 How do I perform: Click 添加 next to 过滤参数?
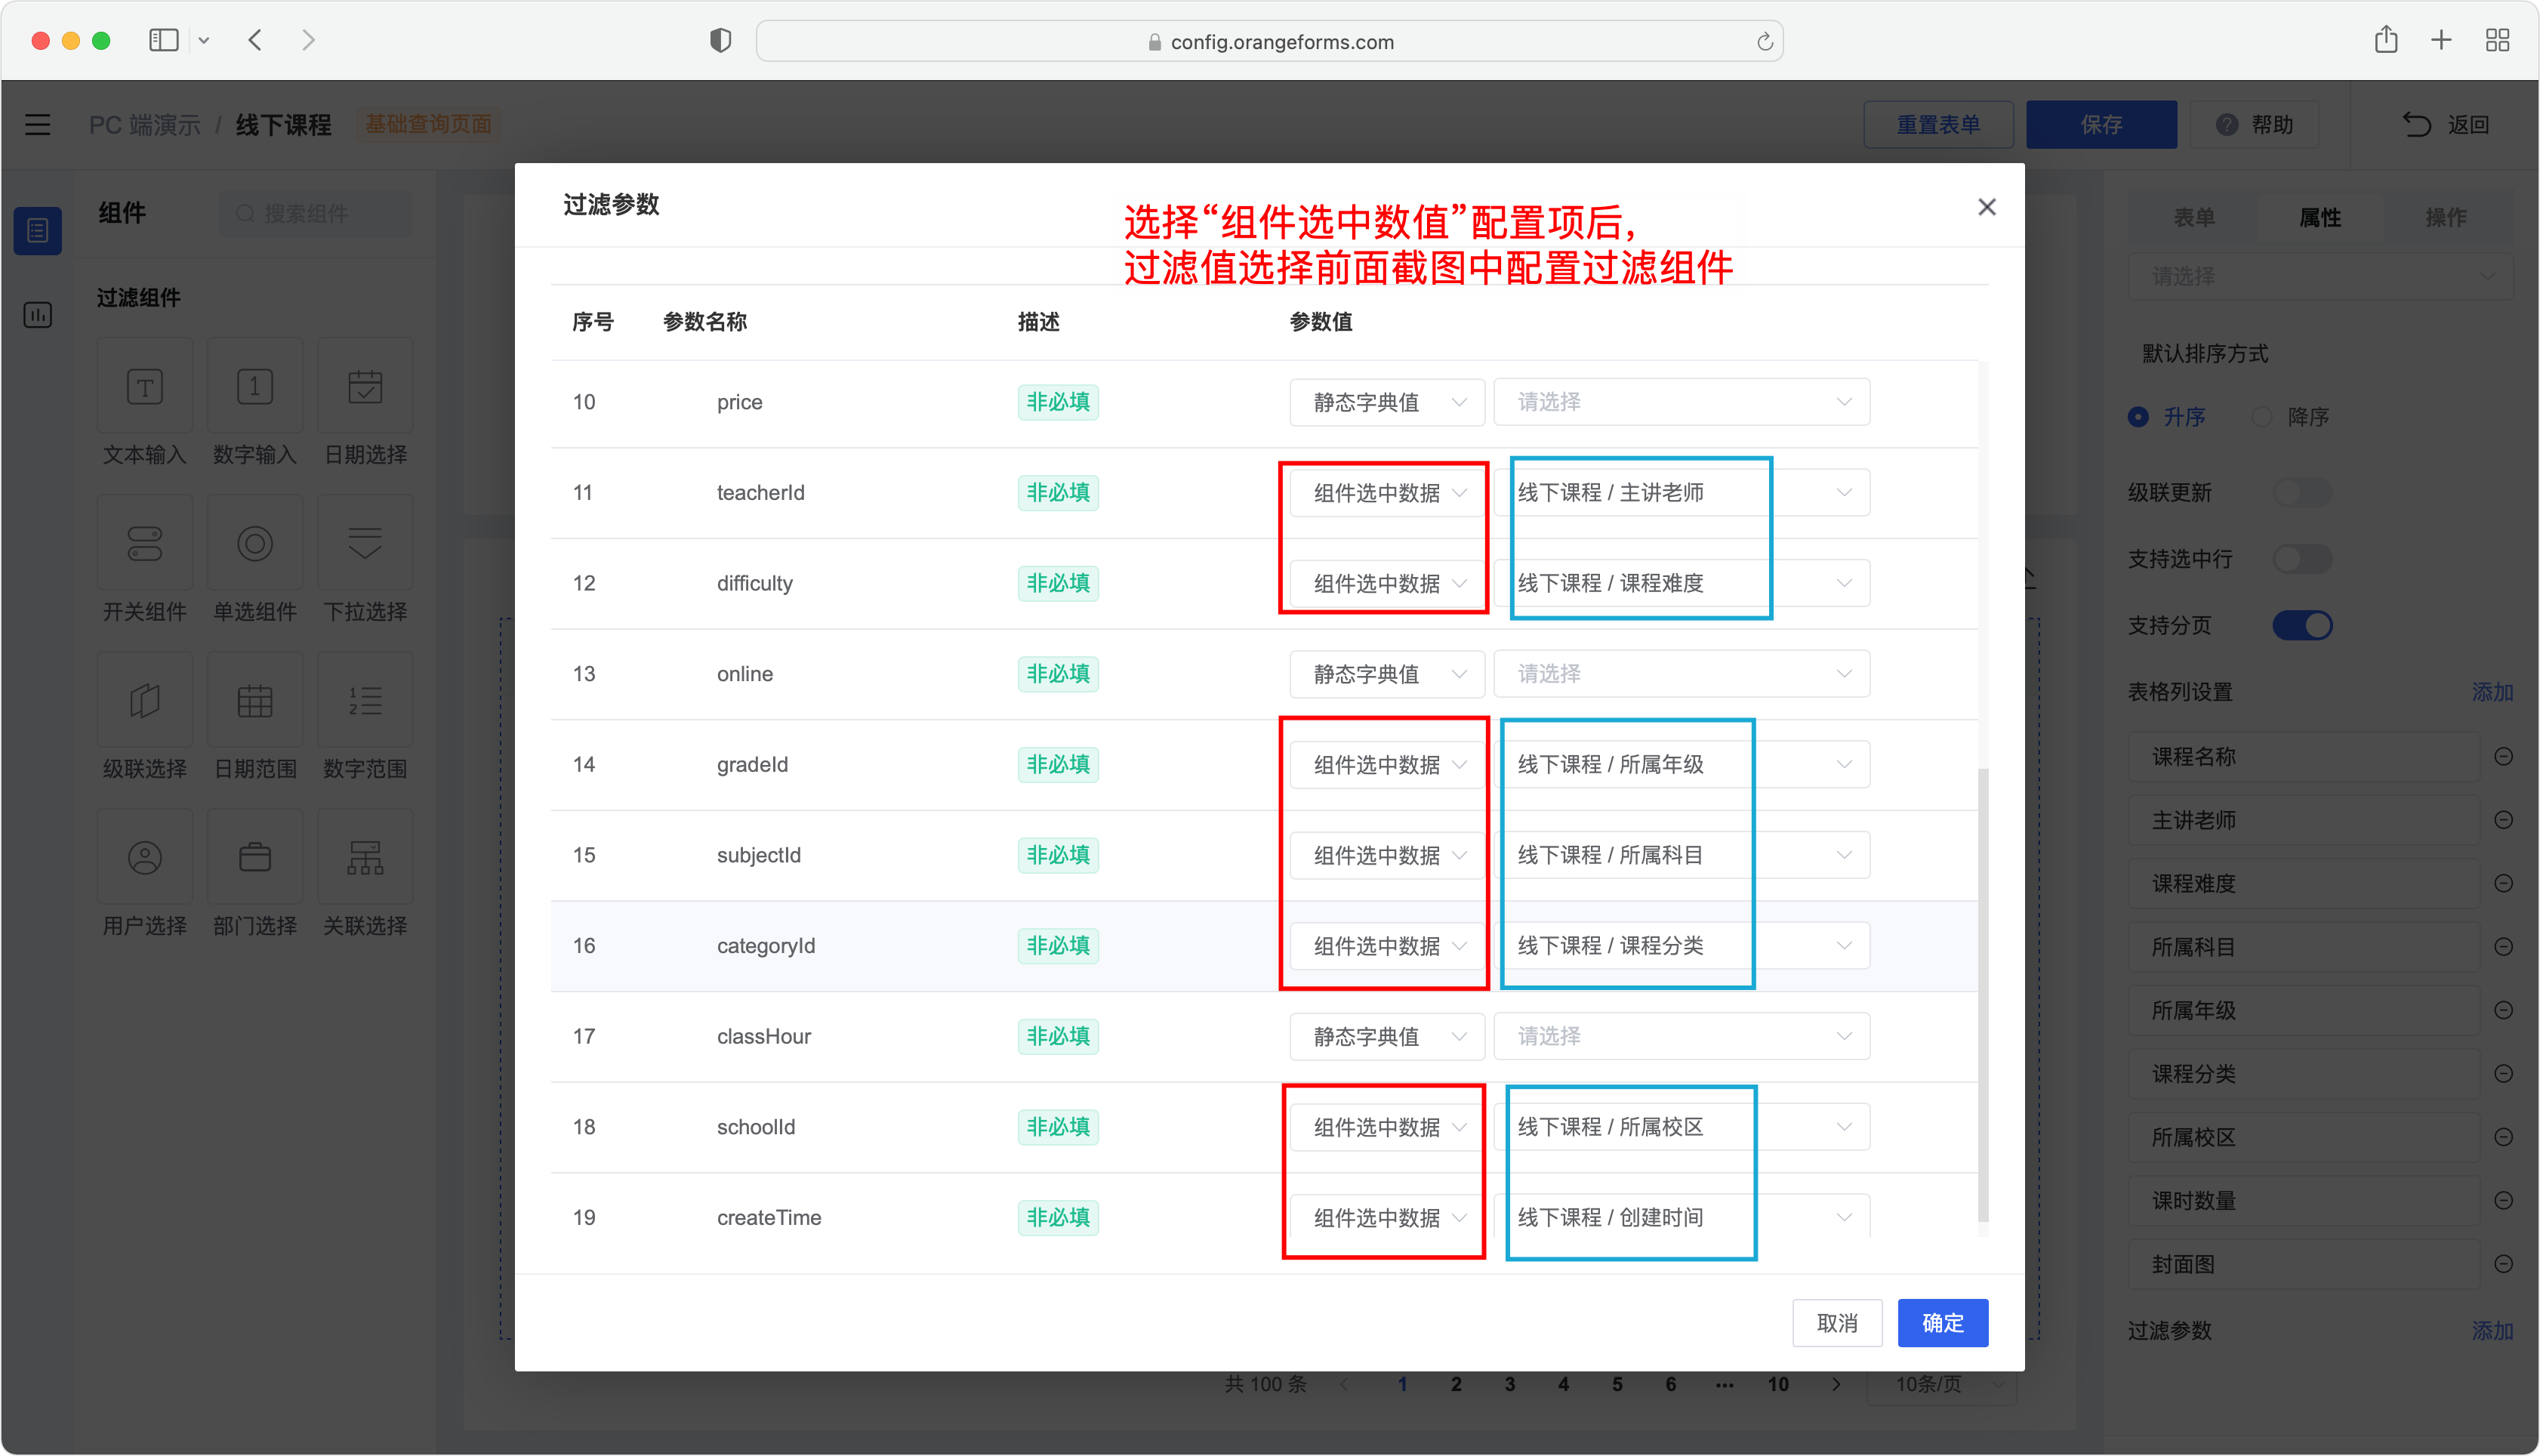2492,1331
